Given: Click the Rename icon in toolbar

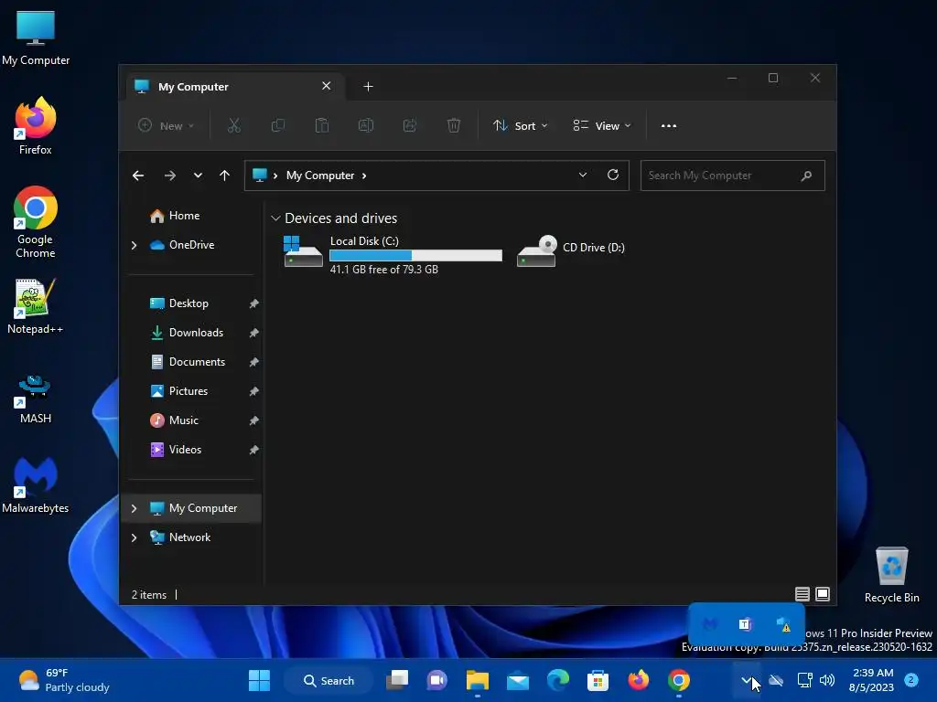Looking at the screenshot, I should pos(366,125).
